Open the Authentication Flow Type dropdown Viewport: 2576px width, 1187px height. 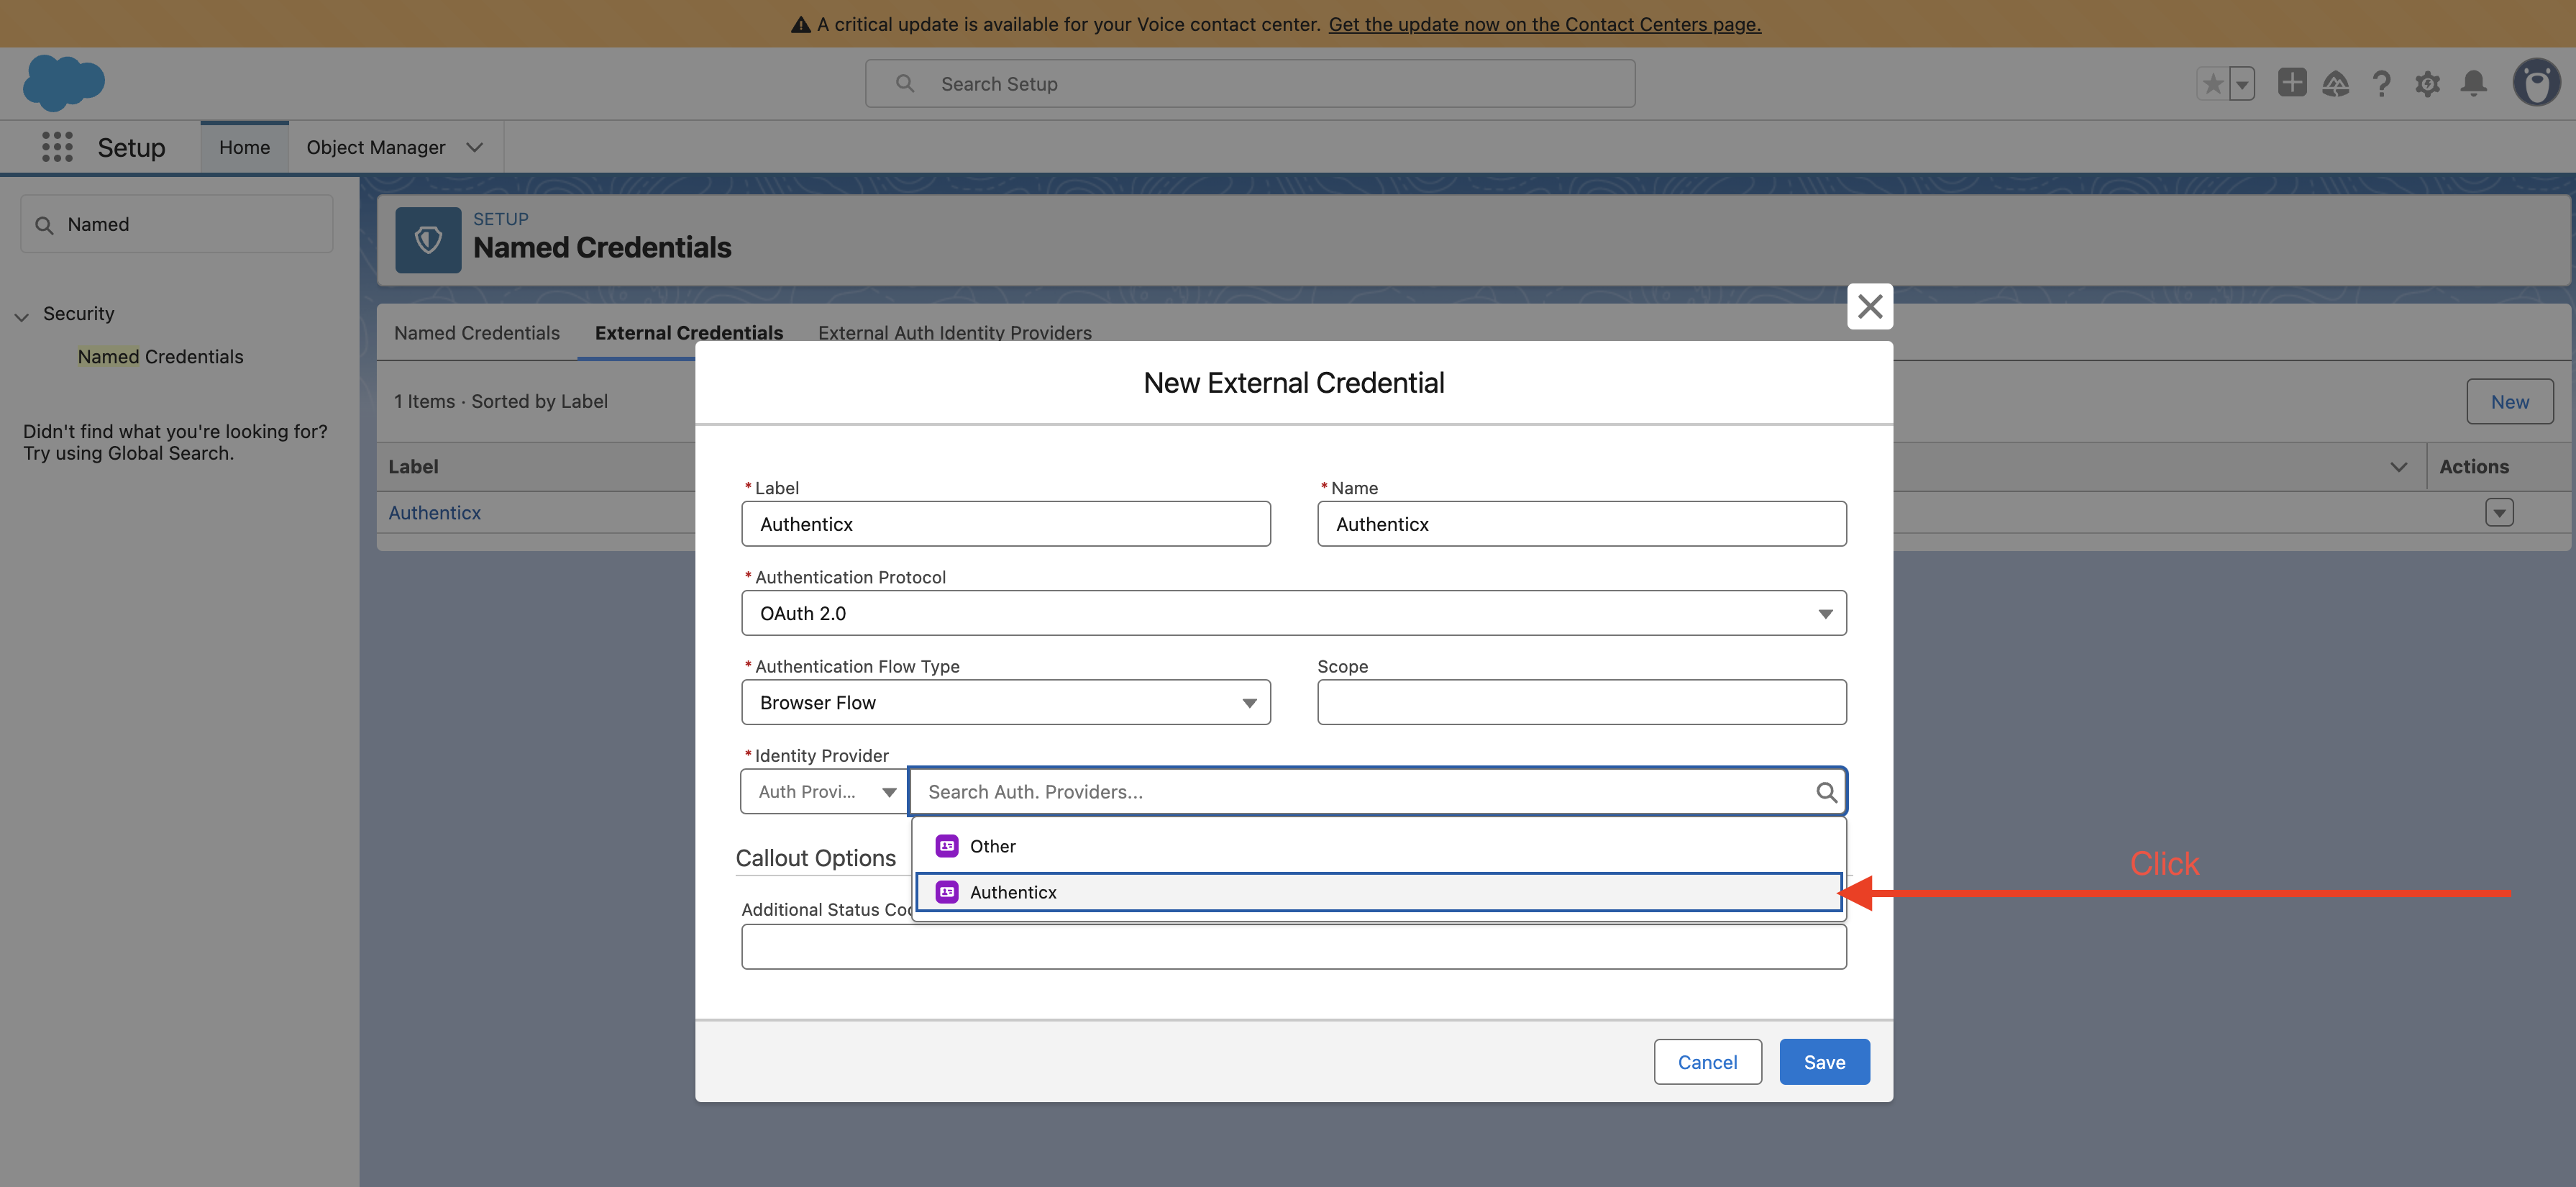click(1006, 702)
